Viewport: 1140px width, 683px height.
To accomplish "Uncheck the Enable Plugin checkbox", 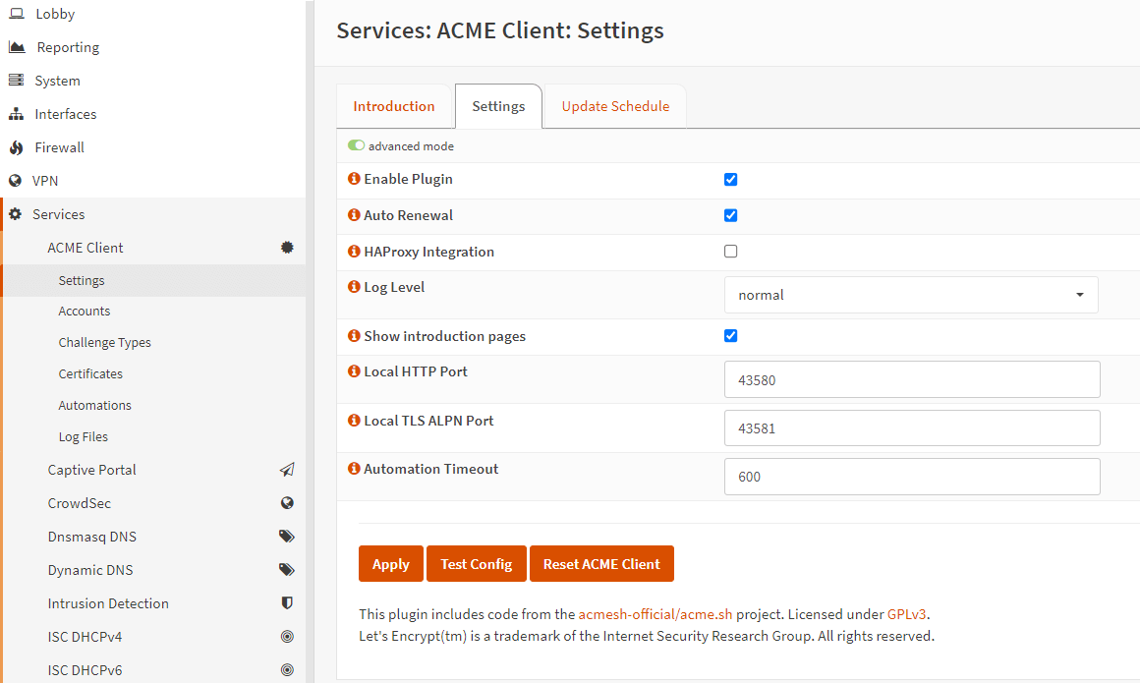I will pos(730,179).
